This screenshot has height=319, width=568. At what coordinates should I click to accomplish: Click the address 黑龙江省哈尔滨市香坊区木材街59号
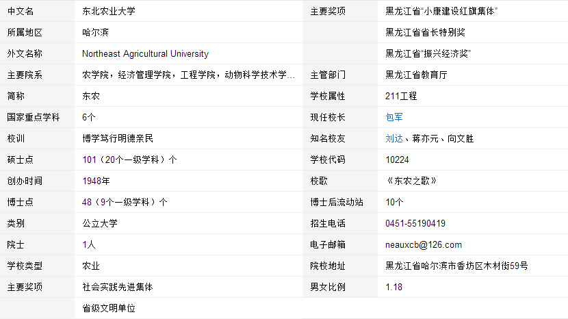456,266
